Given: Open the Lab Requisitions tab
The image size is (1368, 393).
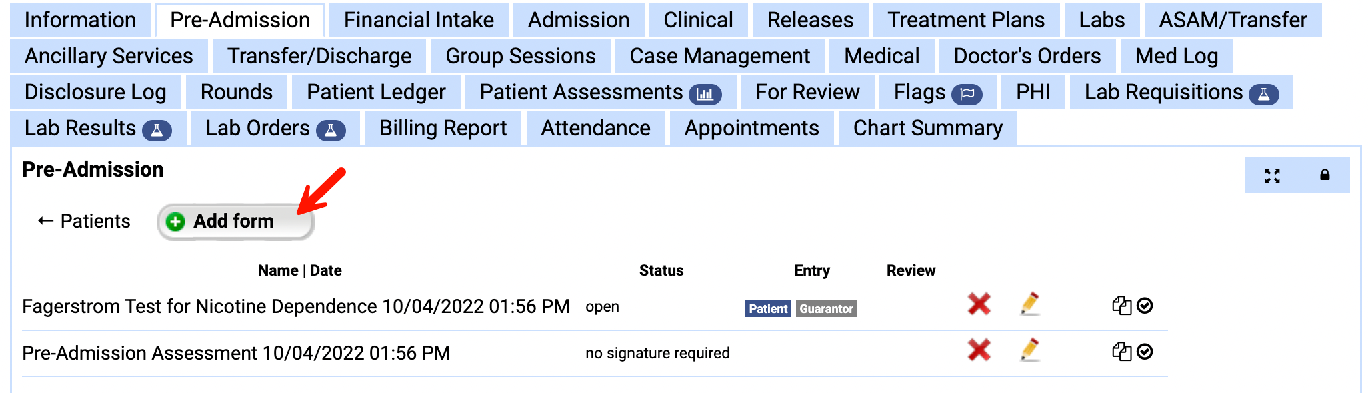Looking at the screenshot, I should (x=1181, y=92).
